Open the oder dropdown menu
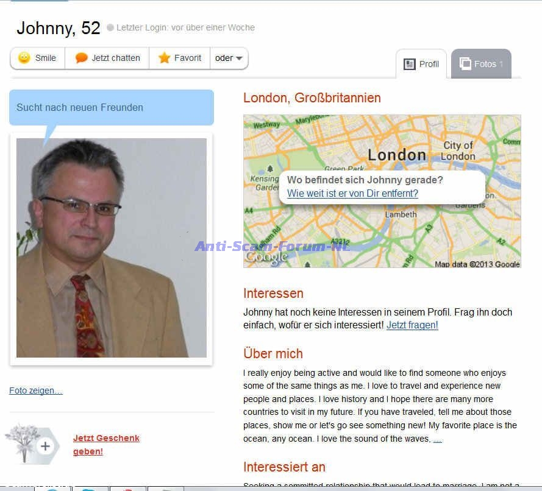542x491 pixels. (229, 58)
